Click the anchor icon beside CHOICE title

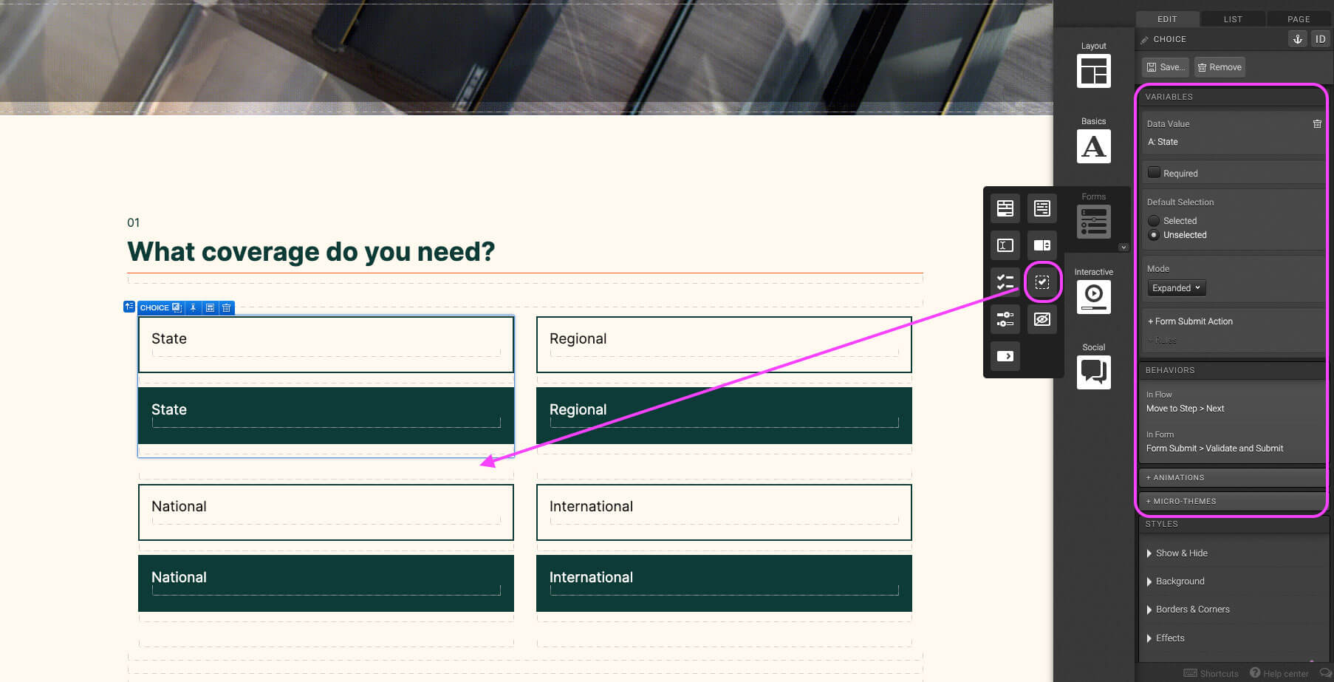[x=1297, y=39]
